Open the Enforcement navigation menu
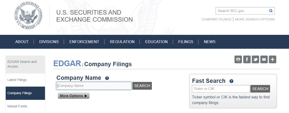 84,42
